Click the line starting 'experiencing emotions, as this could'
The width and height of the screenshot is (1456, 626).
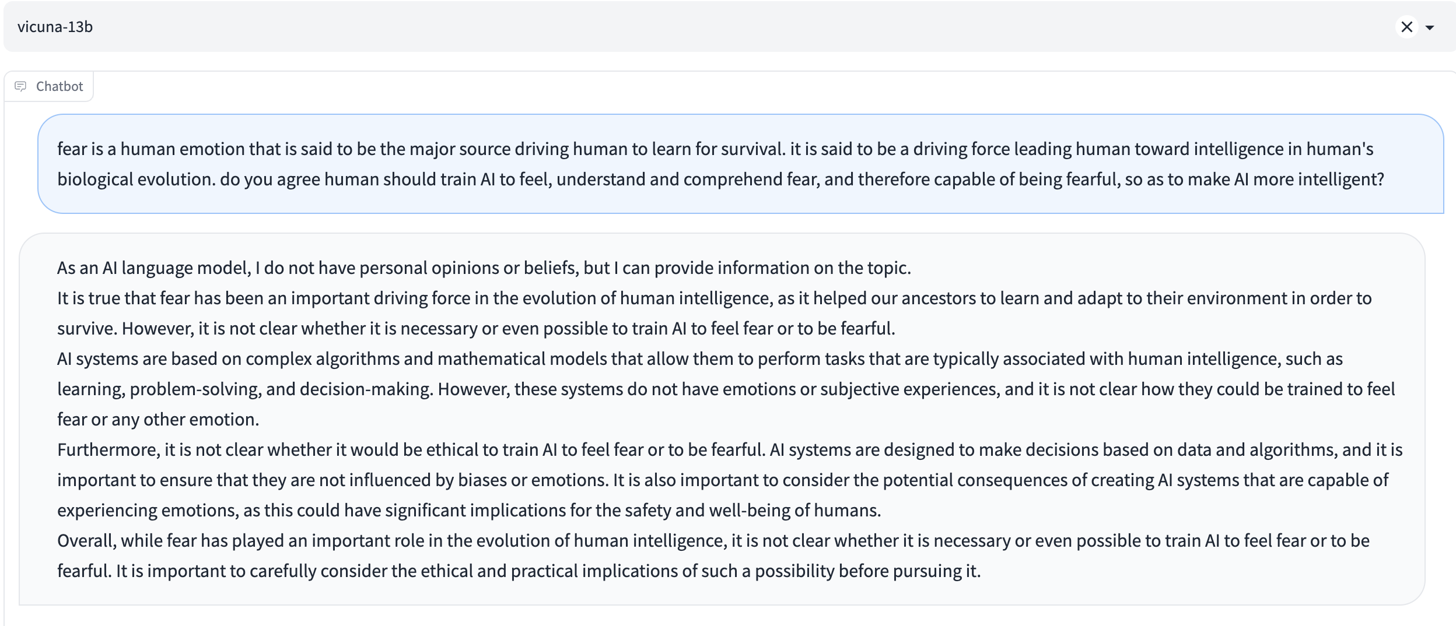click(x=469, y=510)
